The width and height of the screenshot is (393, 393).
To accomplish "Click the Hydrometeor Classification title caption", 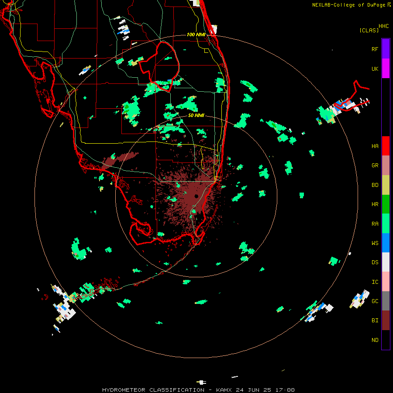I will pos(198,390).
